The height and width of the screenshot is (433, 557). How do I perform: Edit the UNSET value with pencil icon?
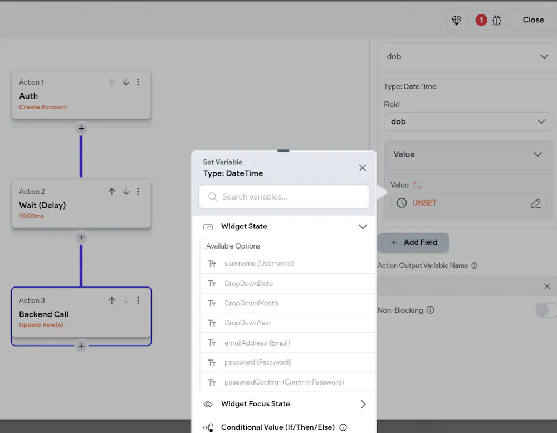pyautogui.click(x=535, y=203)
